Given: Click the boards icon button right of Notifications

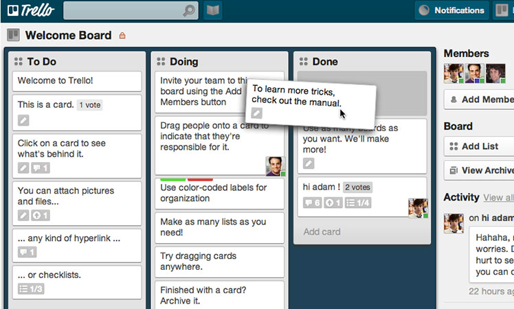Looking at the screenshot, I should pos(502,10).
